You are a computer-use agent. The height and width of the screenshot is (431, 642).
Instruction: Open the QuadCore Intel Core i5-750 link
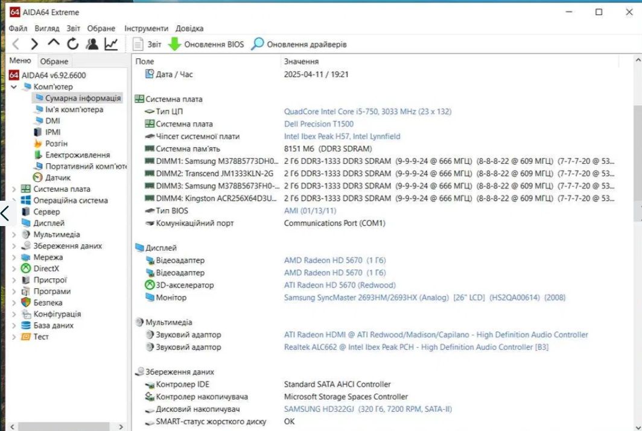367,112
